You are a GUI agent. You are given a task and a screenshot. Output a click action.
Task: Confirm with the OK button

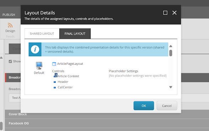(144, 106)
